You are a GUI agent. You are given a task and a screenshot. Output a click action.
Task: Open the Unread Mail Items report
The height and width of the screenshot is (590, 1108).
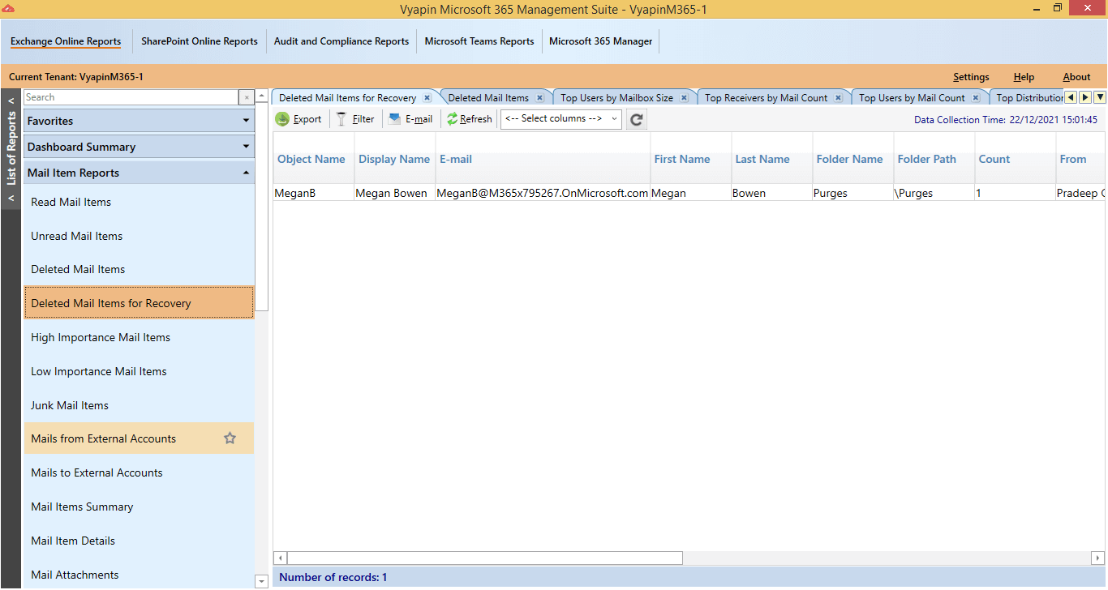(x=139, y=236)
